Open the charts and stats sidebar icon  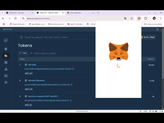tap(6, 69)
